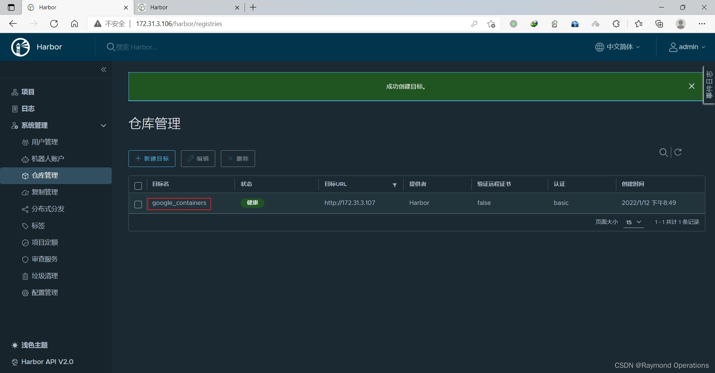Close the first Harbor tab
Image resolution: width=715 pixels, height=373 pixels.
(x=126, y=7)
